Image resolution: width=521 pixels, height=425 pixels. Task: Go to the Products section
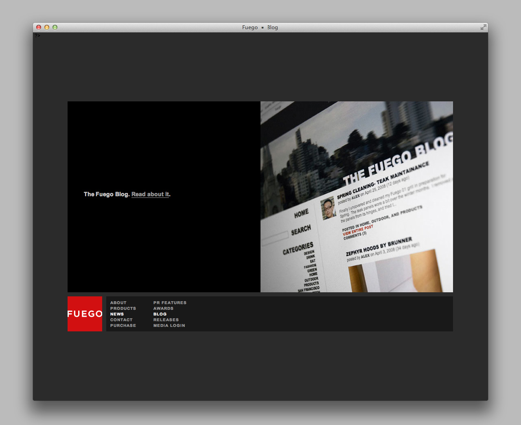[x=123, y=309]
